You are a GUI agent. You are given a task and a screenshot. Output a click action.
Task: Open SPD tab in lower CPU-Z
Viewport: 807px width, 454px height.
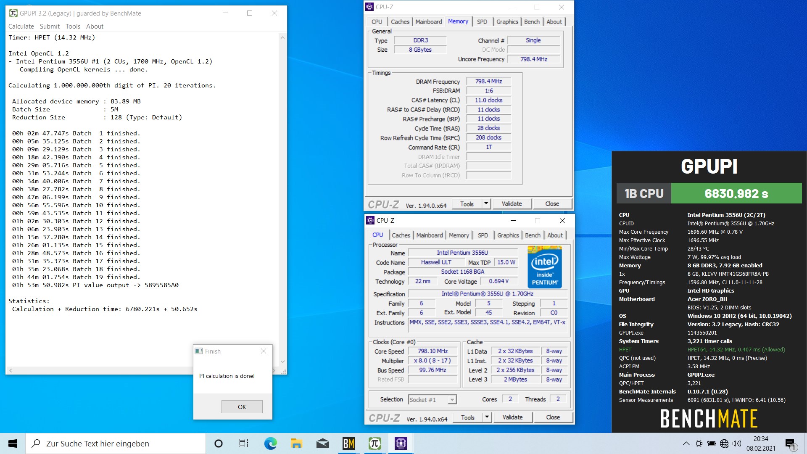483,235
